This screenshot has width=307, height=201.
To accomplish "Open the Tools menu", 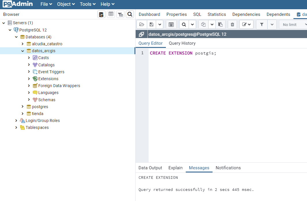I will coord(88,4).
